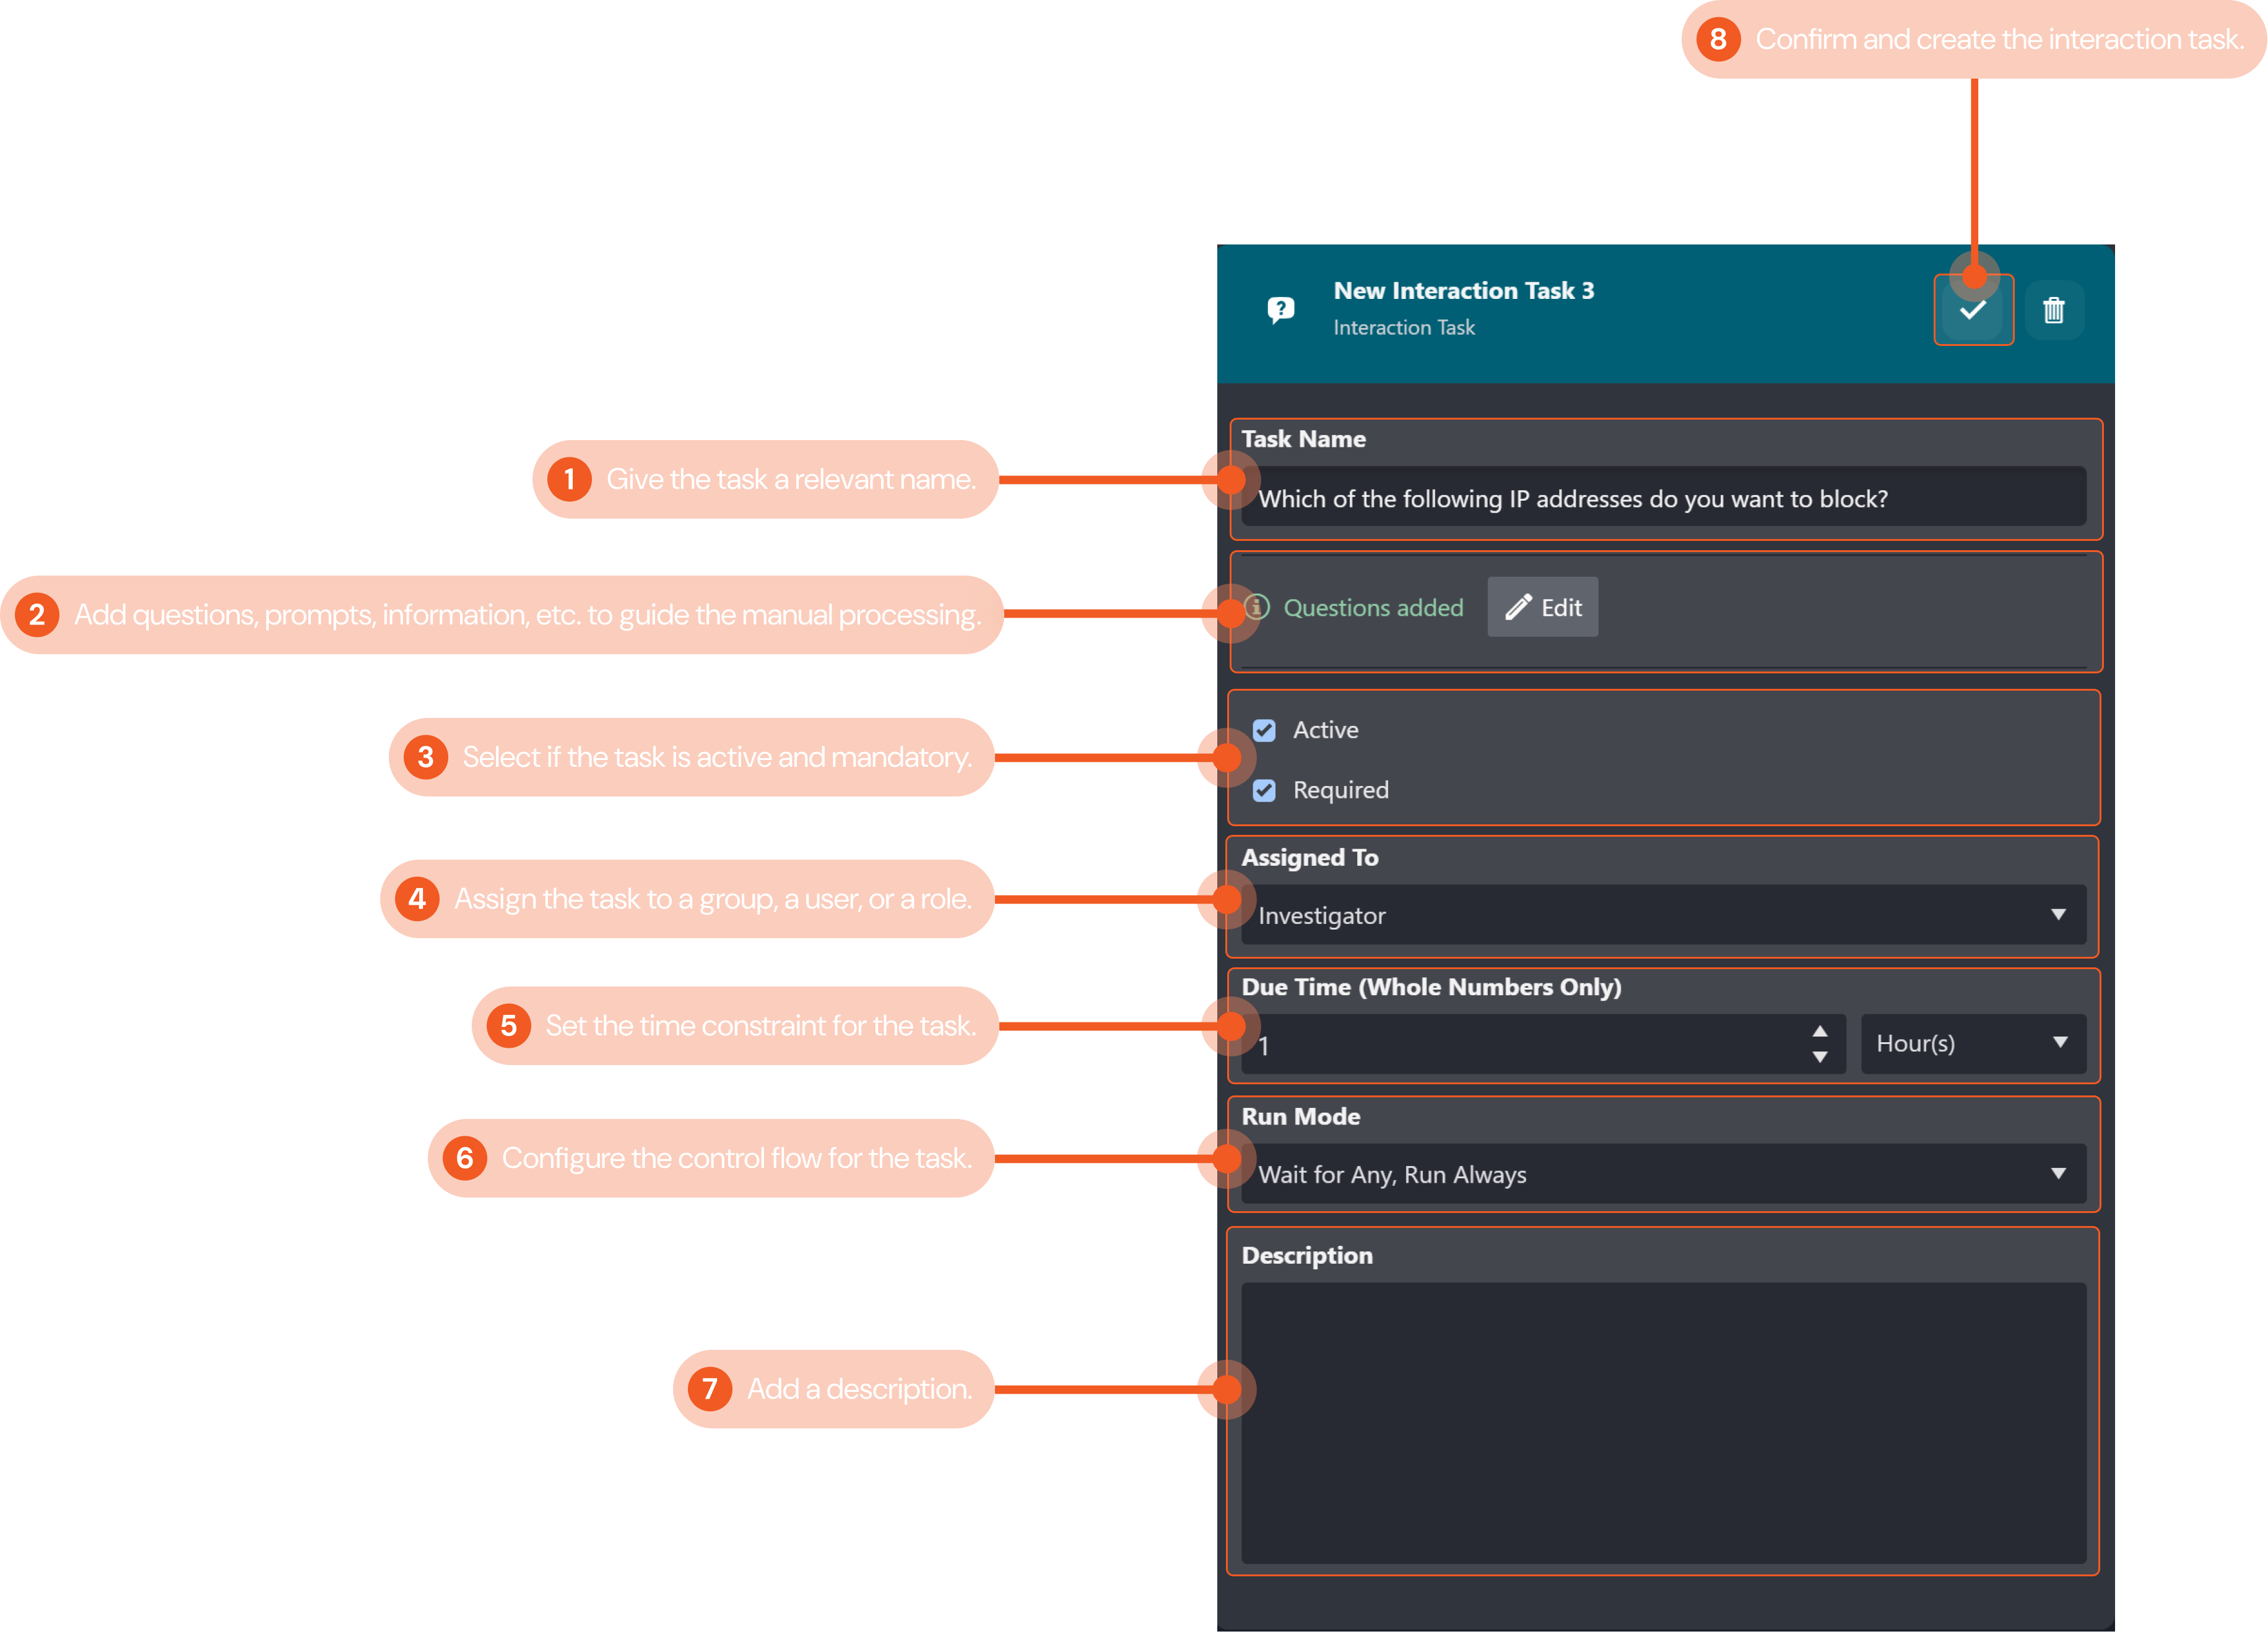This screenshot has width=2268, height=1632.
Task: Click the trash delete icon
Action: pyautogui.click(x=2053, y=311)
